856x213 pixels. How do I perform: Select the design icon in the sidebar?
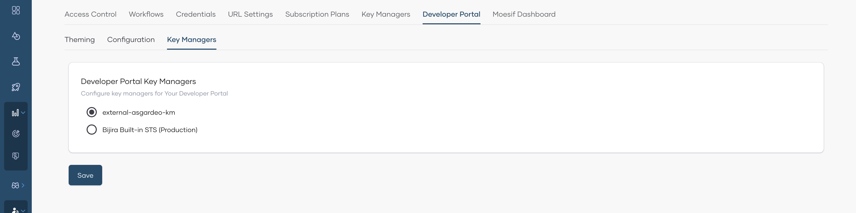coord(16,36)
